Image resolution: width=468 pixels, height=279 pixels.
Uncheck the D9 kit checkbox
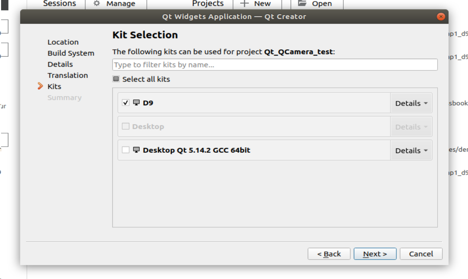[x=125, y=103]
